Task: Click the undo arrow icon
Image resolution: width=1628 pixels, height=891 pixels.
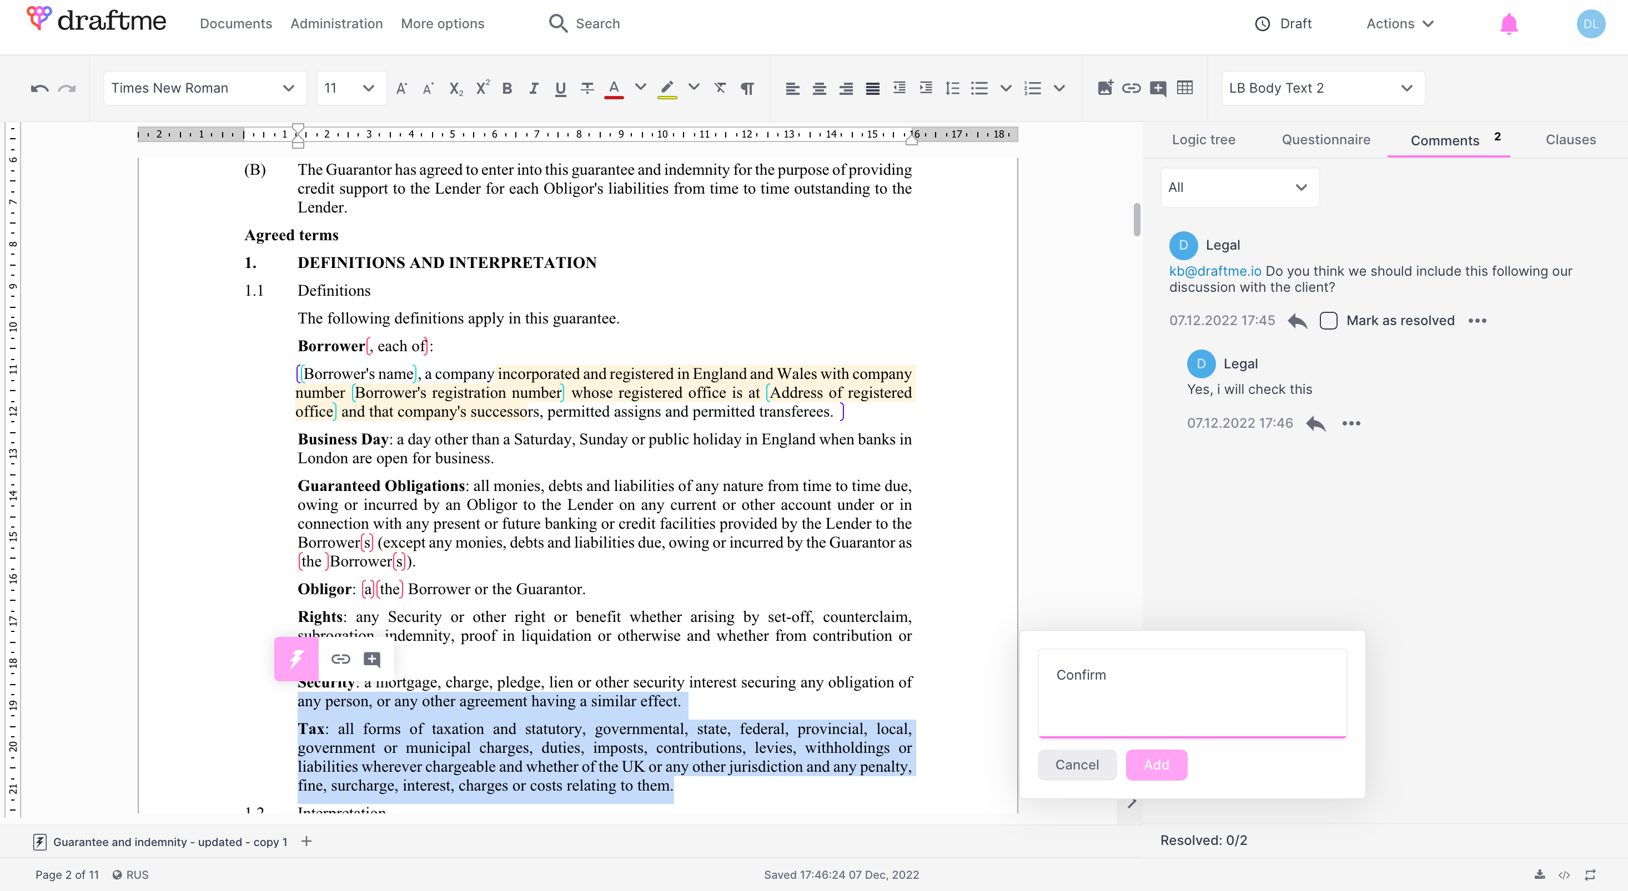Action: tap(39, 88)
